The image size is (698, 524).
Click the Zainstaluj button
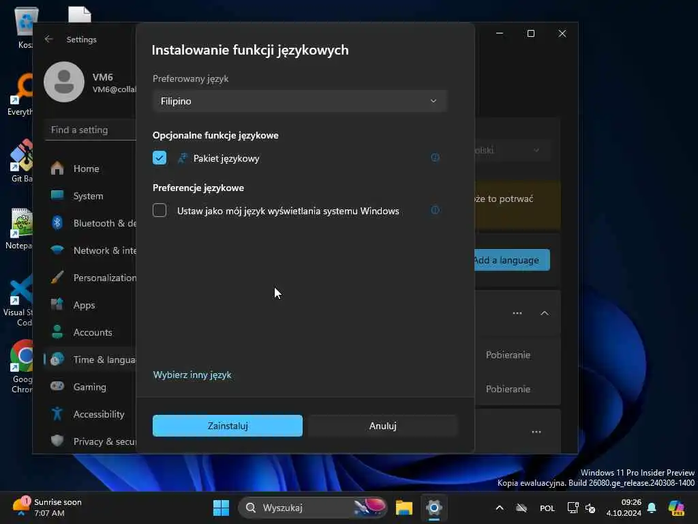228,426
